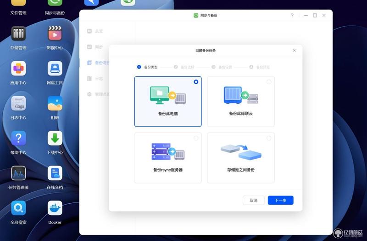
Task: Click the 下一步 button
Action: (280, 200)
